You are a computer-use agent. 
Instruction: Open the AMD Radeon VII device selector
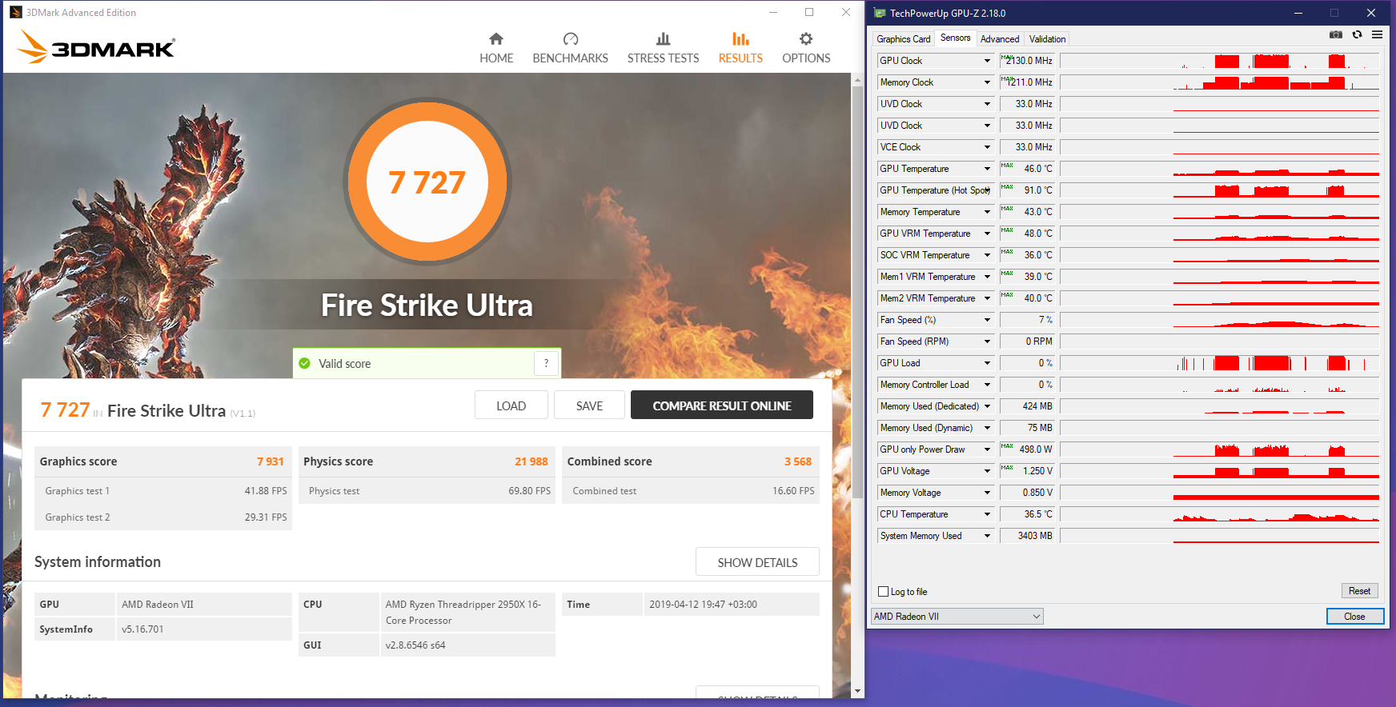tap(957, 617)
